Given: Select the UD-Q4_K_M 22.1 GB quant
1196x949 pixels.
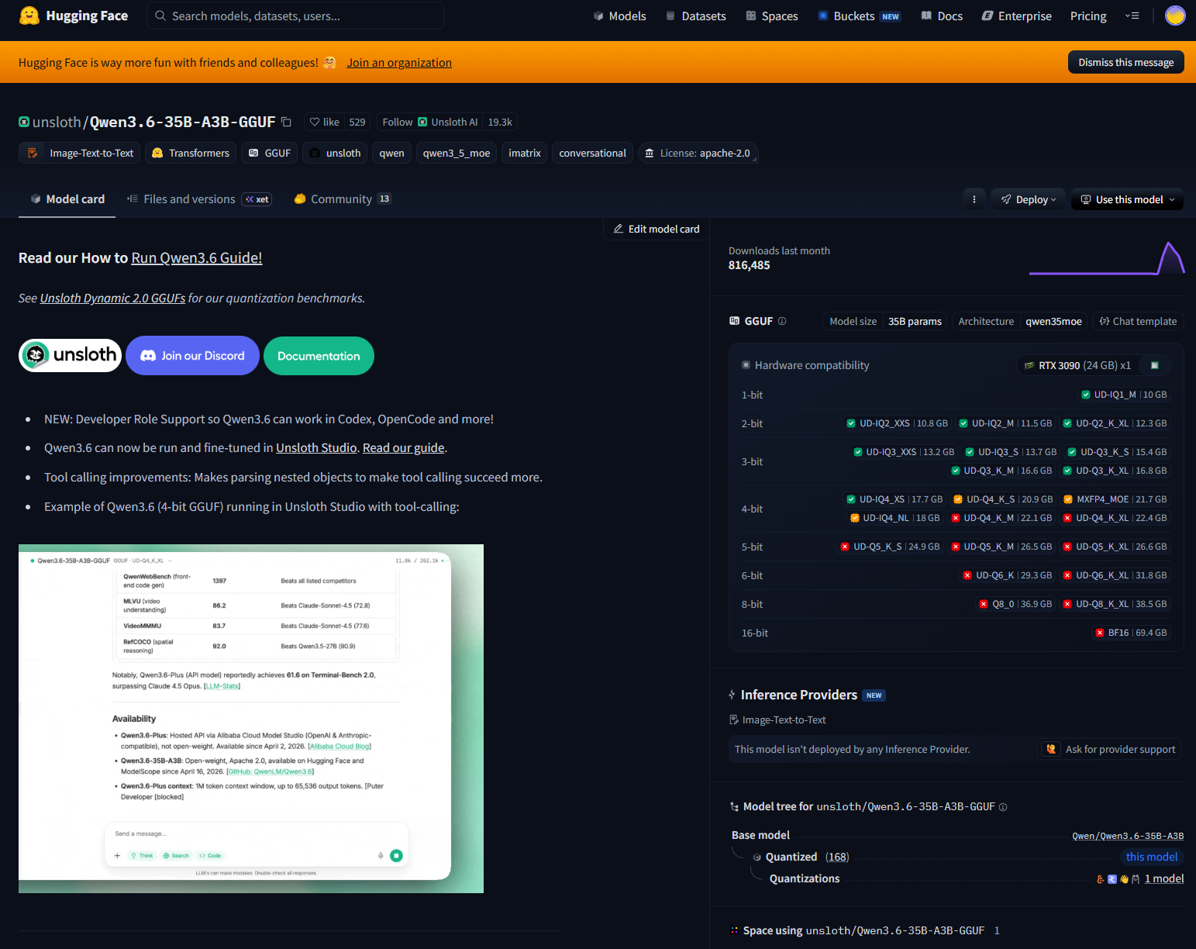Looking at the screenshot, I should point(1001,518).
